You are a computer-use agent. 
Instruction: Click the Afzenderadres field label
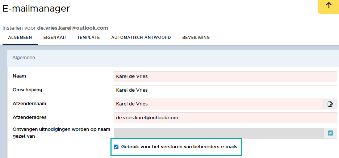click(x=30, y=117)
